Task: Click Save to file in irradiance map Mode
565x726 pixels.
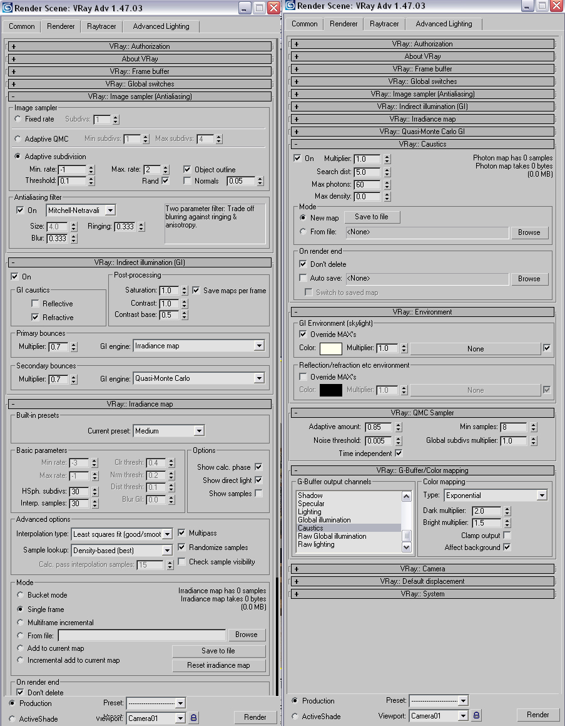Action: click(x=219, y=651)
